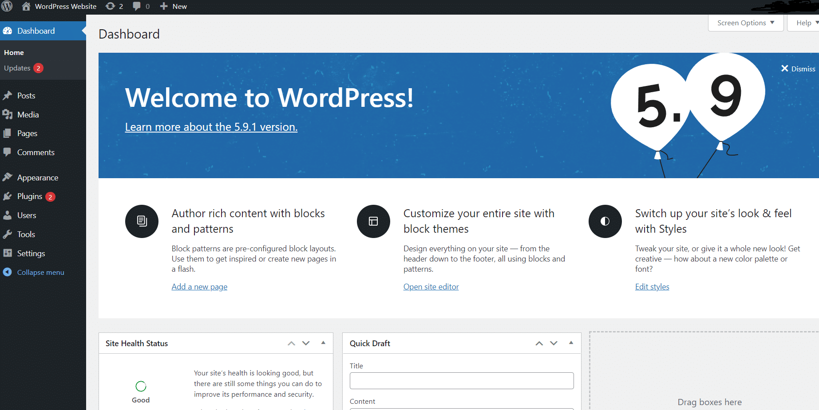
Task: Click the Updates red count badge
Action: 38,68
